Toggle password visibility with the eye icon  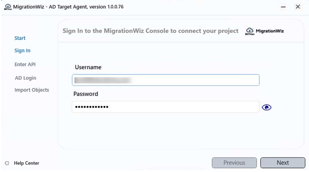(266, 107)
